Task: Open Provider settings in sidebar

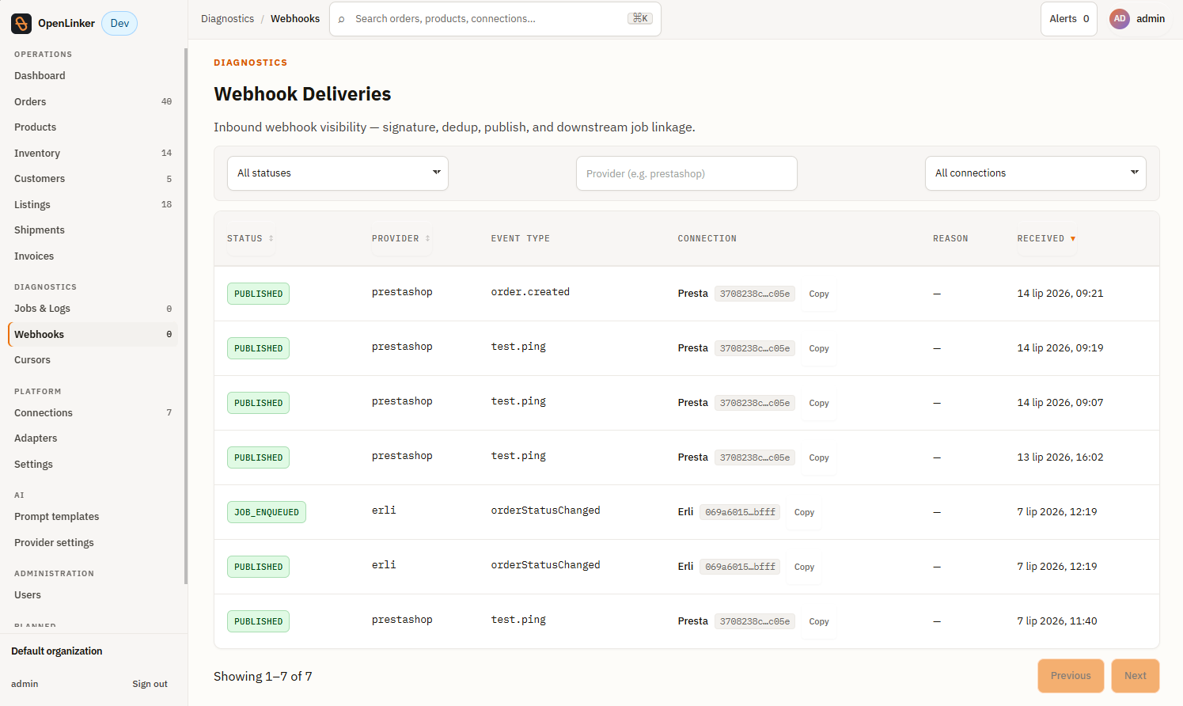Action: (x=93, y=542)
